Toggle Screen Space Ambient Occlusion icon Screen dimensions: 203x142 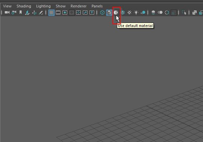pos(153,12)
